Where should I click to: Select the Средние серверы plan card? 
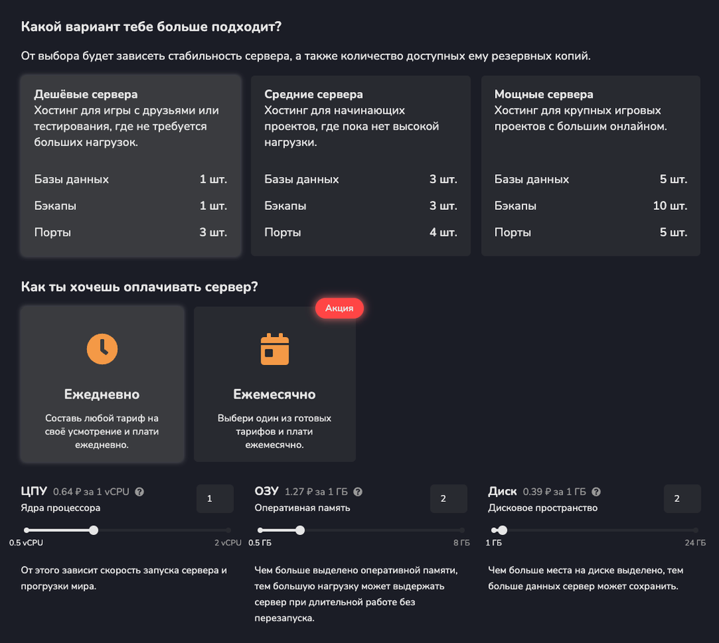(360, 166)
